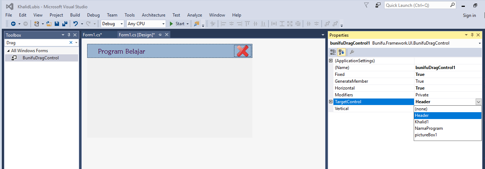Screen dimensions: 485x169
Task: Click the Navigate Backward toolbar icon
Action: point(13,24)
